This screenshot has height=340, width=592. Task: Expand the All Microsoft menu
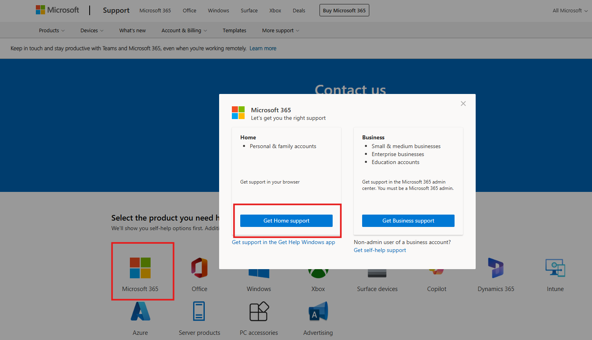pyautogui.click(x=570, y=11)
